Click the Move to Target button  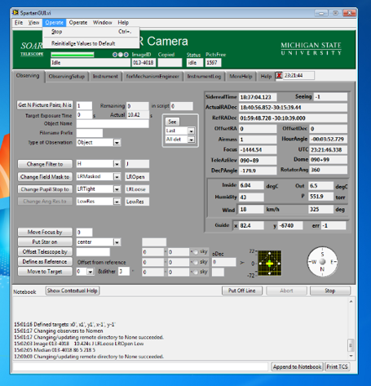point(45,272)
